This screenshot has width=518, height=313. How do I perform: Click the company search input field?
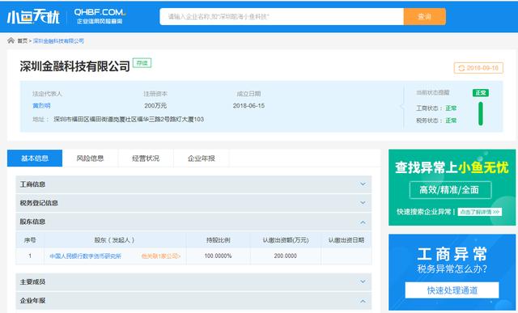pyautogui.click(x=282, y=16)
